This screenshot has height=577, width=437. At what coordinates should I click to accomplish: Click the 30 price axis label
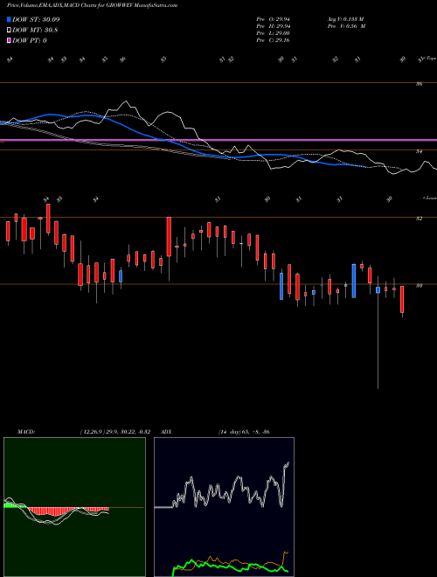click(x=419, y=286)
